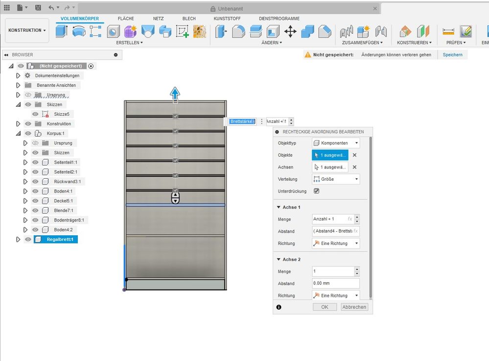Toggle visibility of Regalbrett:1
This screenshot has width=489, height=361.
tap(28, 240)
